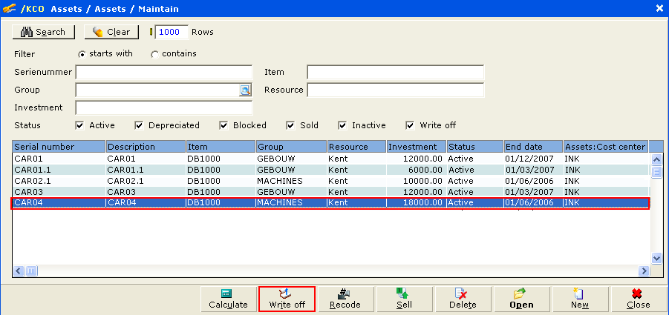Image resolution: width=669 pixels, height=315 pixels.
Task: Click the 01/12/2007 end date cell
Action: (x=533, y=159)
